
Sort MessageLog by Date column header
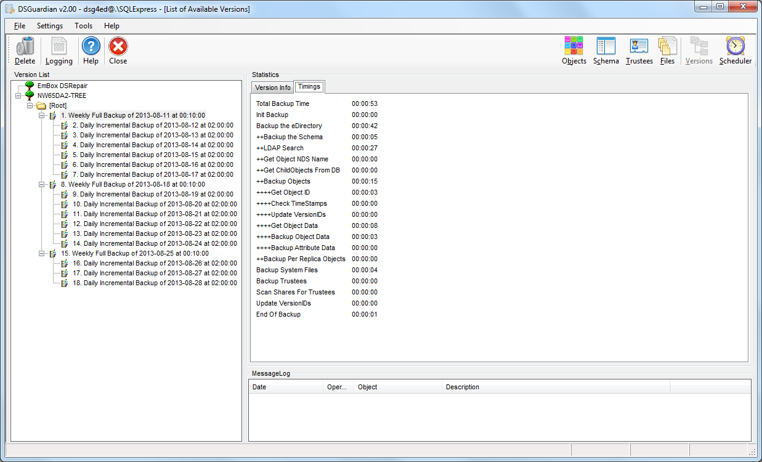pyautogui.click(x=286, y=387)
